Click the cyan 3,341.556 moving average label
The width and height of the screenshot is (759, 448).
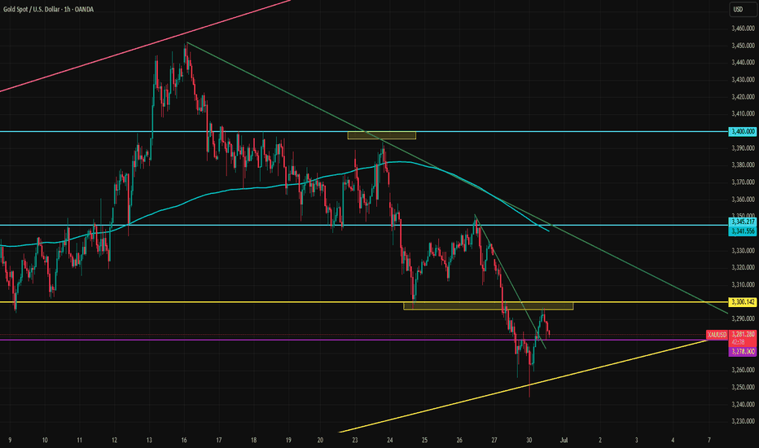pos(743,231)
